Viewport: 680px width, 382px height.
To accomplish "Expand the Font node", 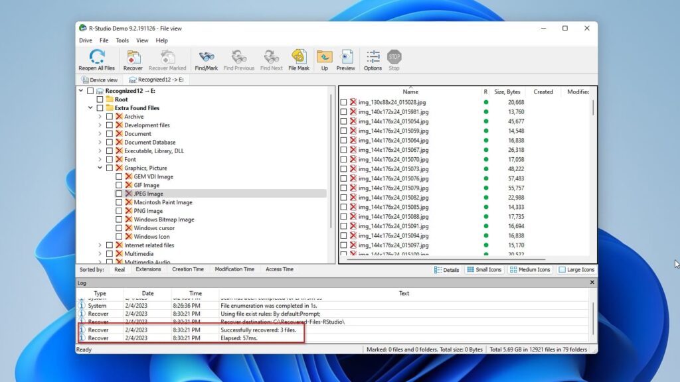I will (x=100, y=159).
